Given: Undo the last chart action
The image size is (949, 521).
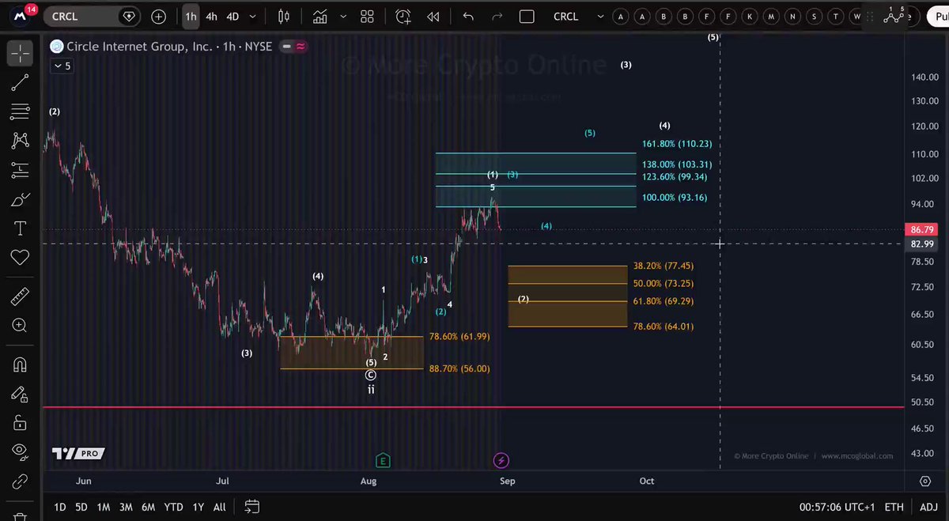Looking at the screenshot, I should click(468, 16).
